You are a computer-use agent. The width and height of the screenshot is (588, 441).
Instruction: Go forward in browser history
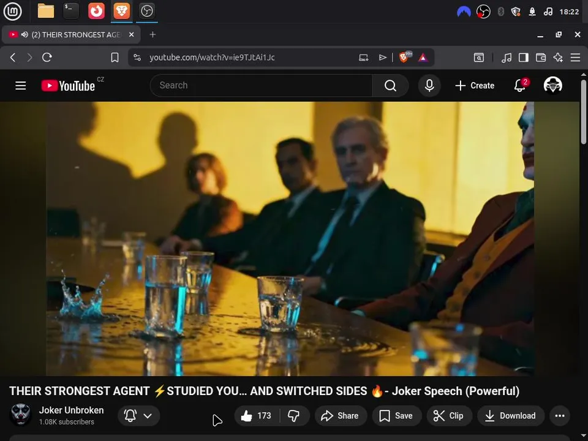click(29, 58)
